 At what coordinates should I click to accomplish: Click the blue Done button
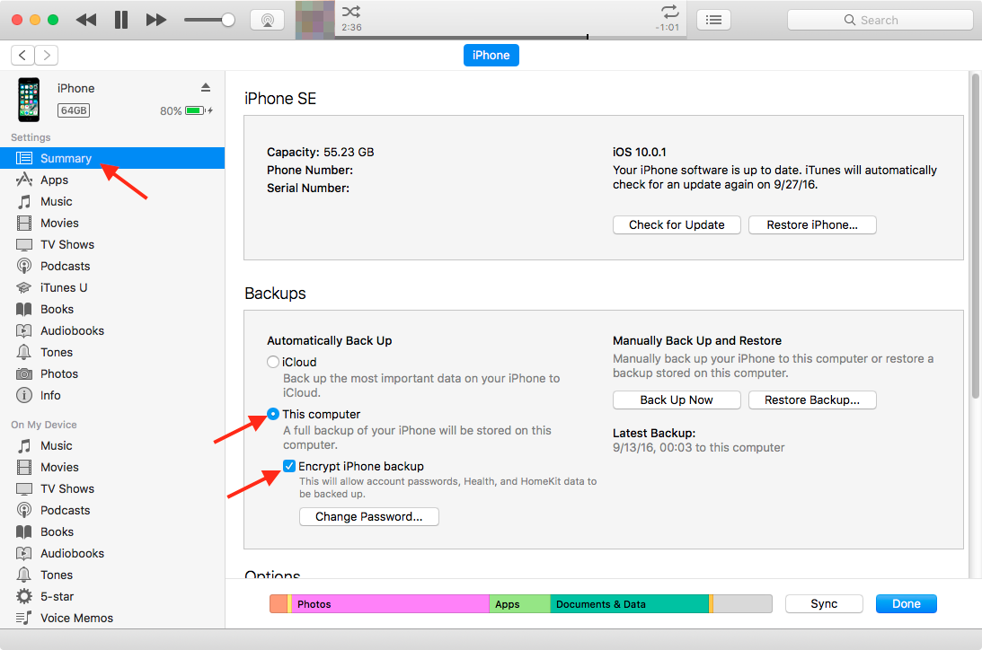pos(907,603)
